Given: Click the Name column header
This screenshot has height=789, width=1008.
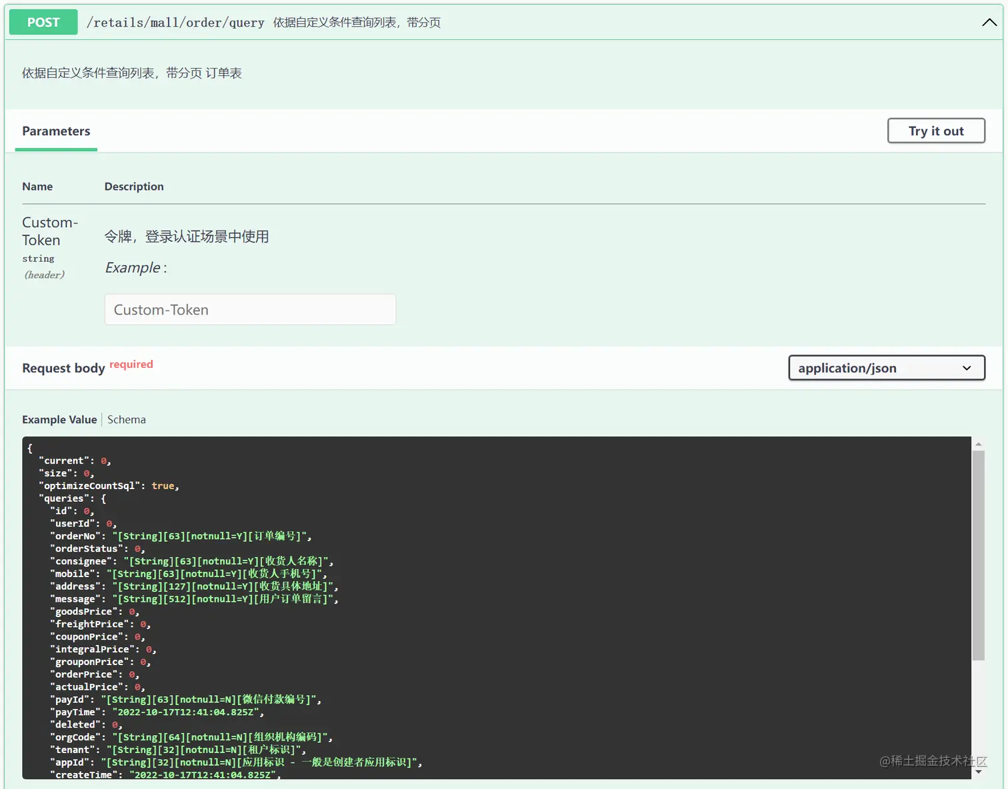Looking at the screenshot, I should tap(37, 187).
